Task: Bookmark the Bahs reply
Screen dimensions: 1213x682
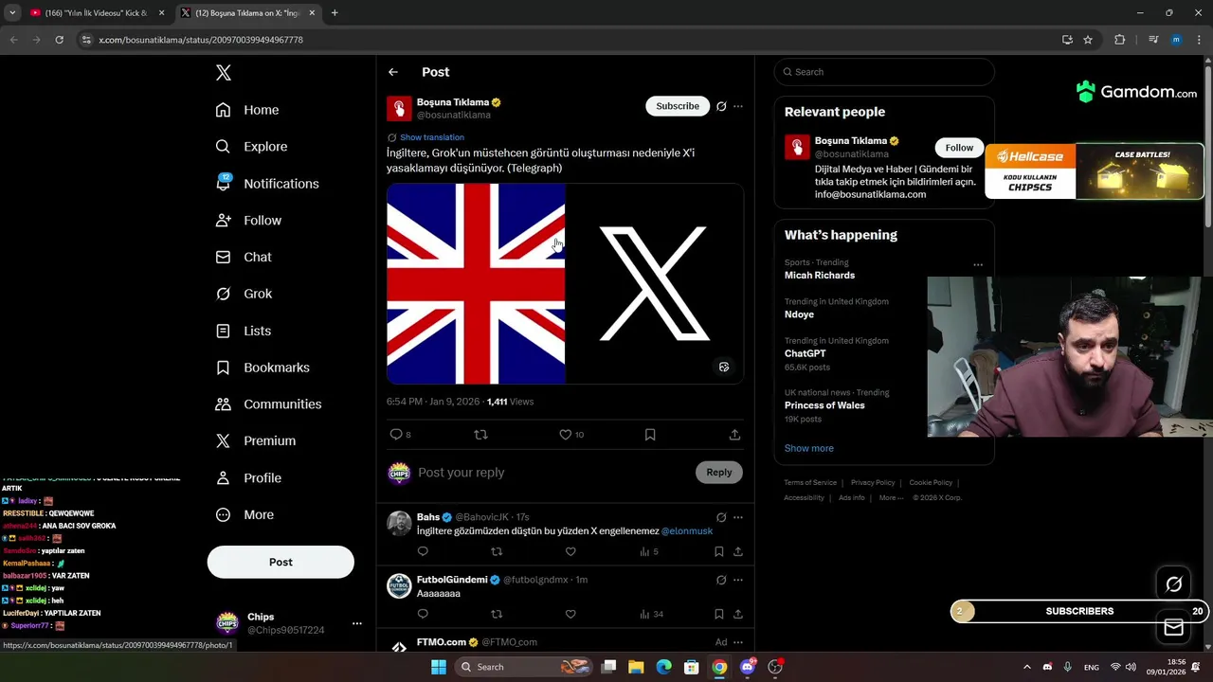Action: [719, 551]
